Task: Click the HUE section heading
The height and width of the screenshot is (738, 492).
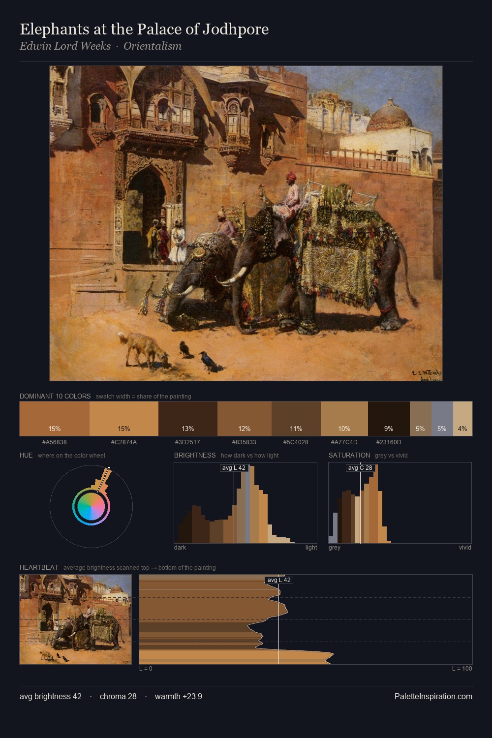Action: (26, 455)
